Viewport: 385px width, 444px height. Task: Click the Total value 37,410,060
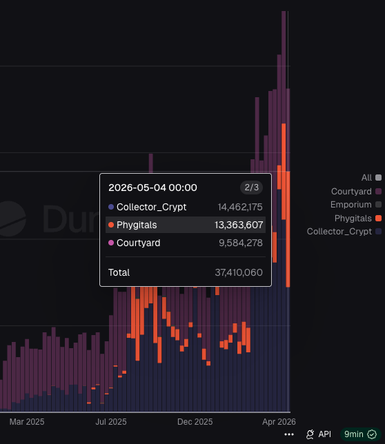tap(239, 272)
